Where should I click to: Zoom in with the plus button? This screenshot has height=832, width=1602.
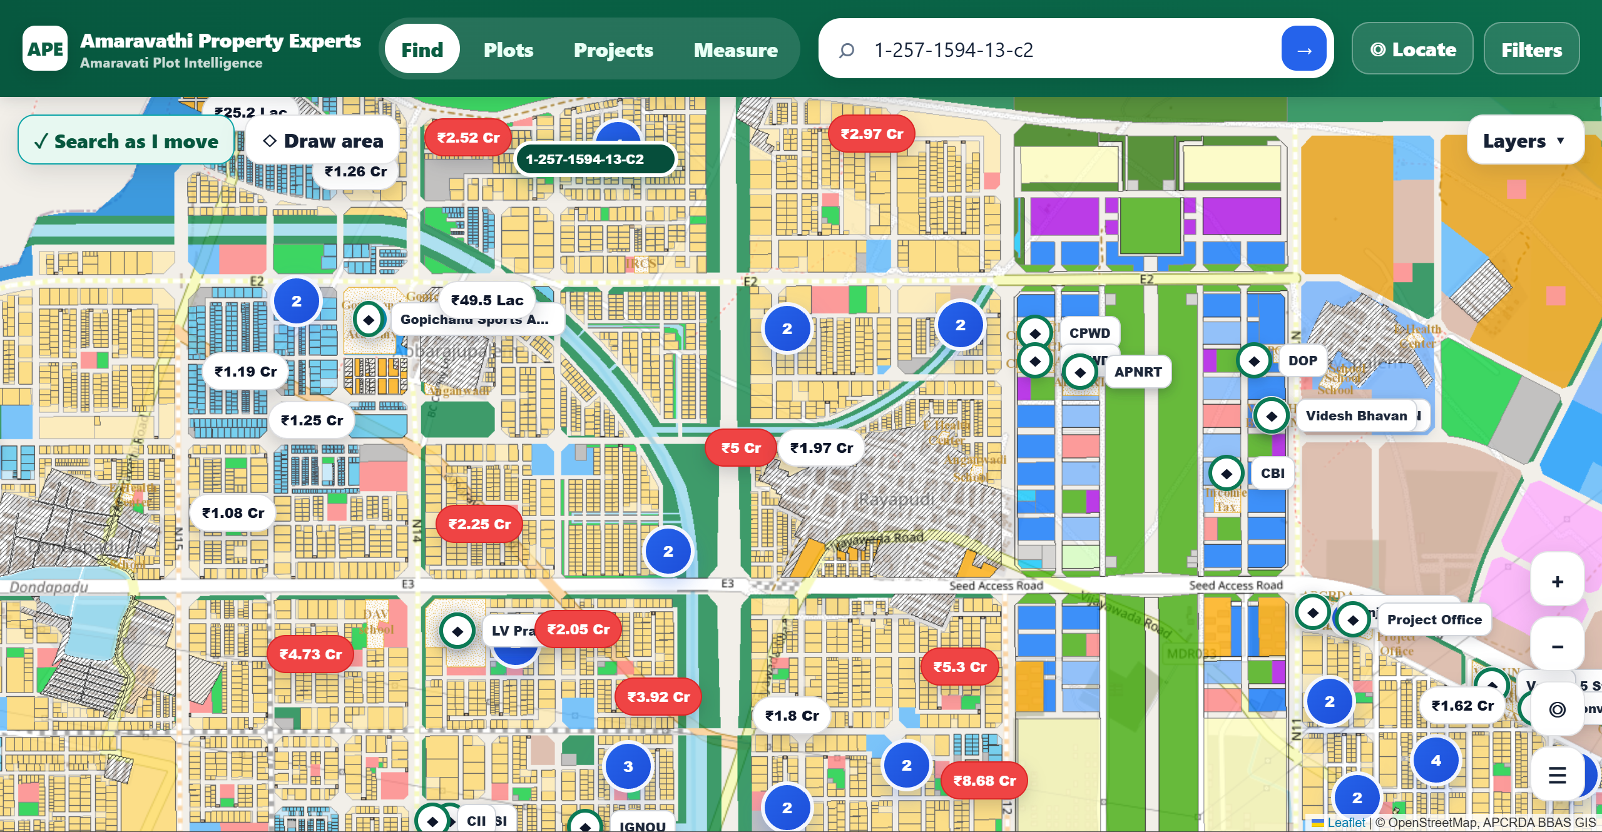(x=1557, y=581)
